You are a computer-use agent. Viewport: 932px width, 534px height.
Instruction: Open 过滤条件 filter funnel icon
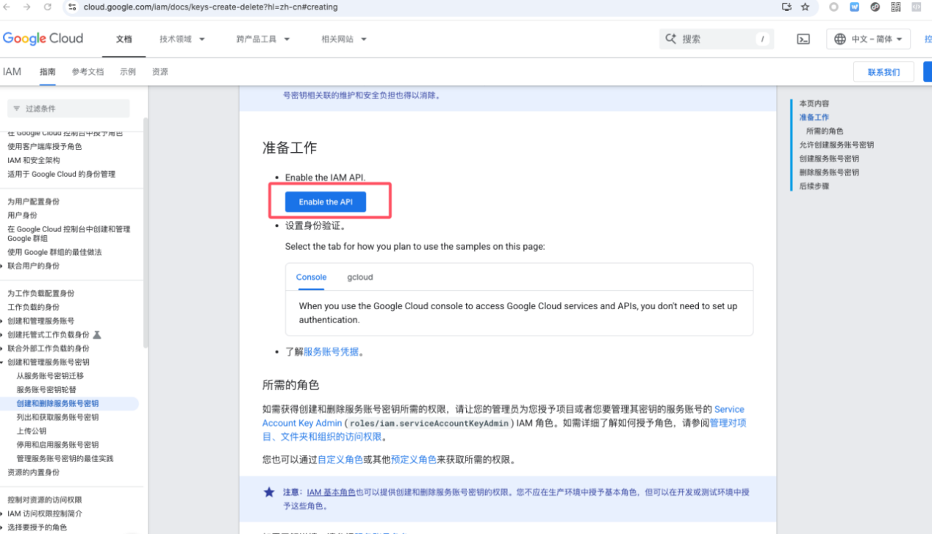tap(16, 108)
